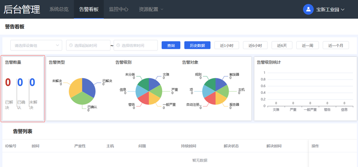Click light green 严重 slice in 告警级别 pie
Image resolution: width=358 pixels, height=167 pixels.
point(157,92)
